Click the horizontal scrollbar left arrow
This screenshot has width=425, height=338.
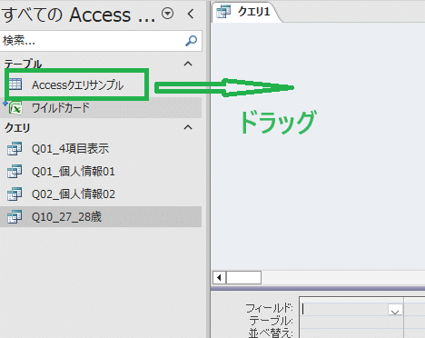pos(219,277)
